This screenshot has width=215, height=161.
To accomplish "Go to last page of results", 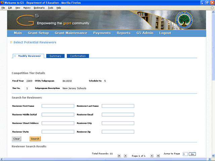I will (x=158, y=156).
